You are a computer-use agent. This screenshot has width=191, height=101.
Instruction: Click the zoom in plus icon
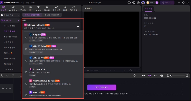pyautogui.click(x=187, y=76)
